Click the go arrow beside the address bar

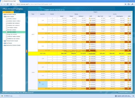click(x=126, y=4)
